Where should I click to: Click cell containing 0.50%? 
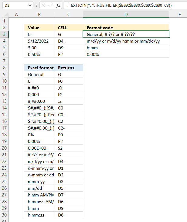39,54
